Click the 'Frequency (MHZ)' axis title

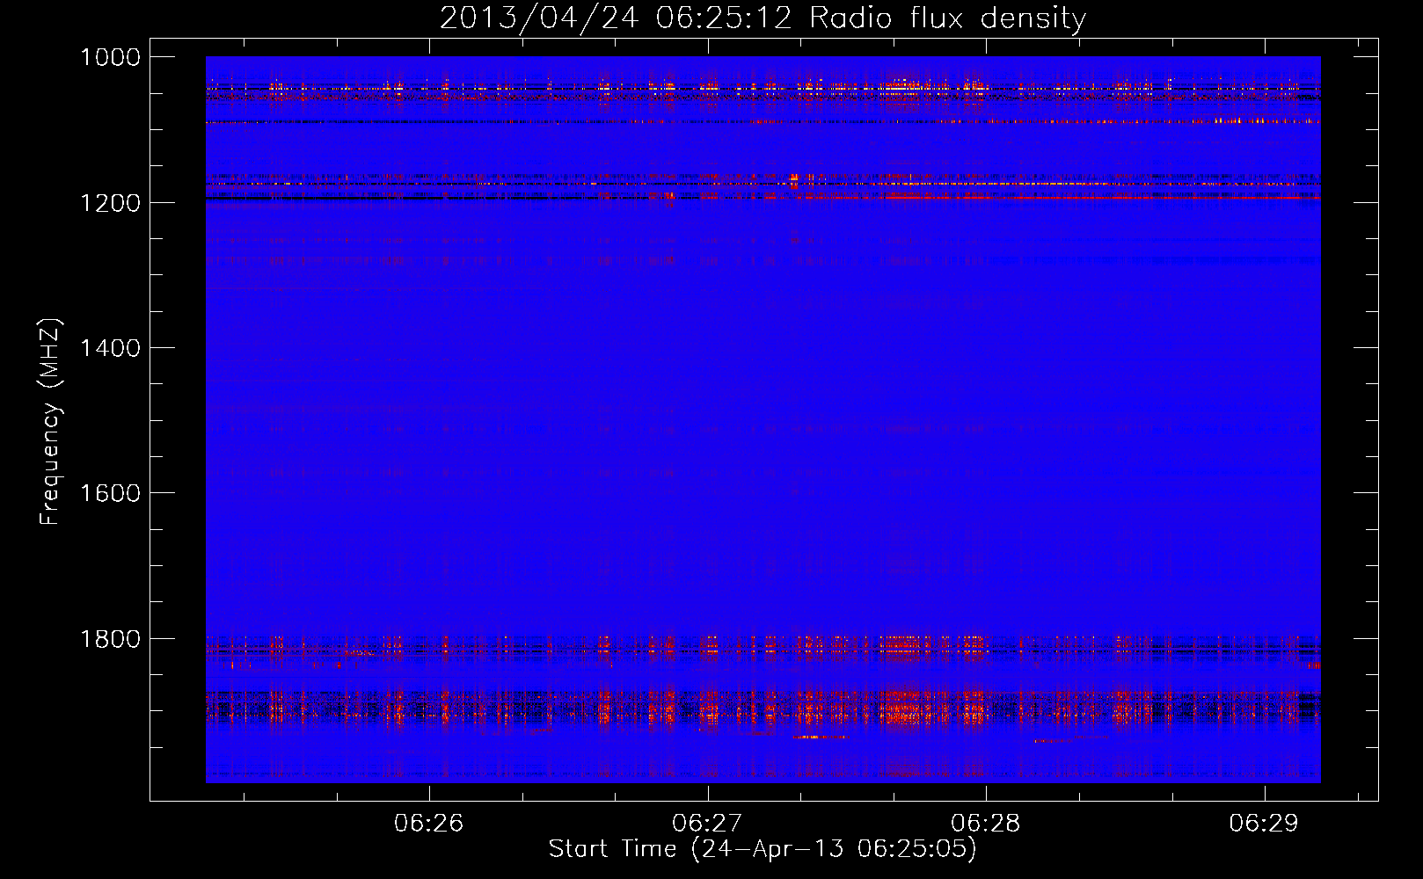pos(50,422)
